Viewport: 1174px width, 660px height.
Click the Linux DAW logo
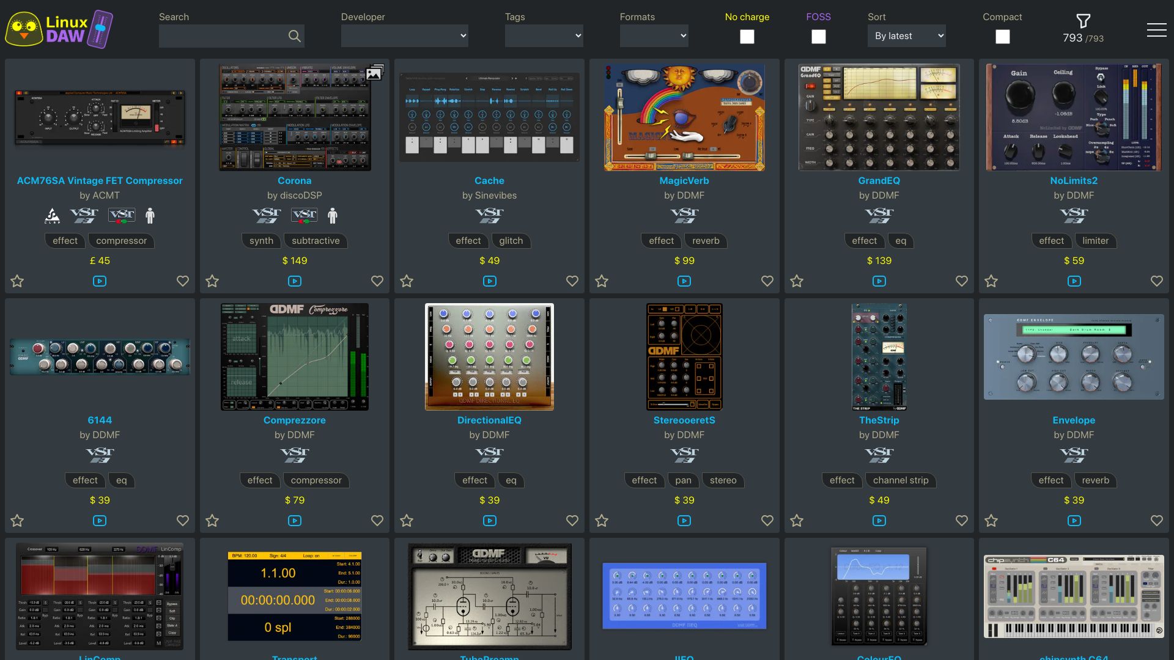[x=59, y=29]
